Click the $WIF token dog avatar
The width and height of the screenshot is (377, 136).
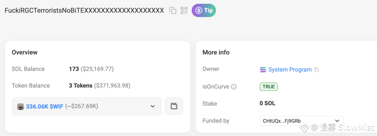[x=21, y=107]
